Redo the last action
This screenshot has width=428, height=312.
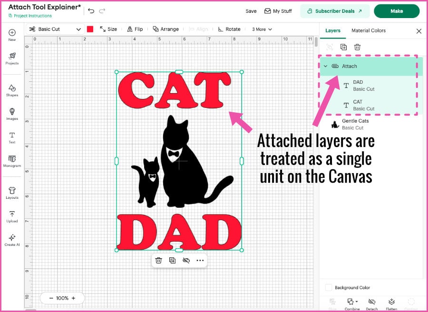(x=102, y=11)
